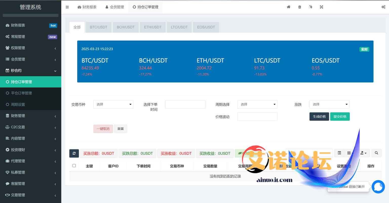The image size is (389, 203).
Task: Switch to EOS/USDT tab
Action: tap(206, 27)
